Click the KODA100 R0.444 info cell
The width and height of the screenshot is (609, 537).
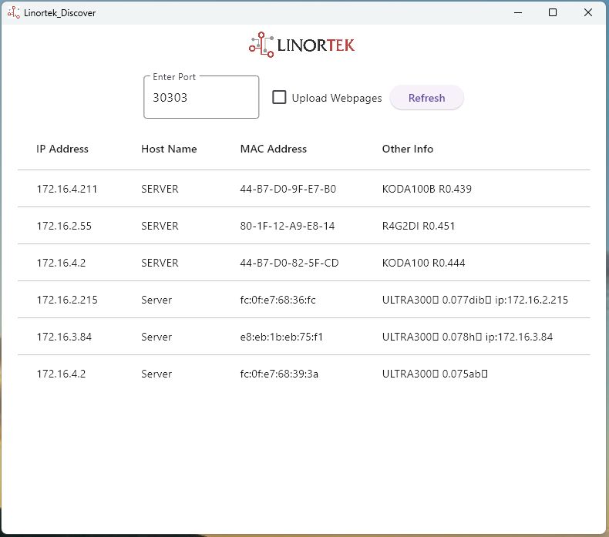click(x=423, y=263)
